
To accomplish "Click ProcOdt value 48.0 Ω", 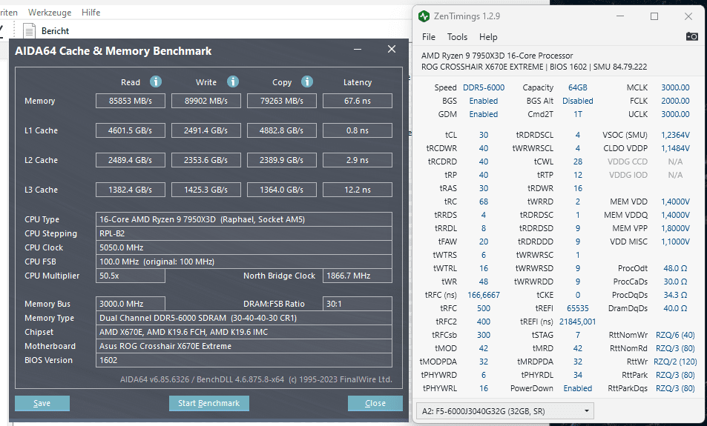I will [675, 268].
